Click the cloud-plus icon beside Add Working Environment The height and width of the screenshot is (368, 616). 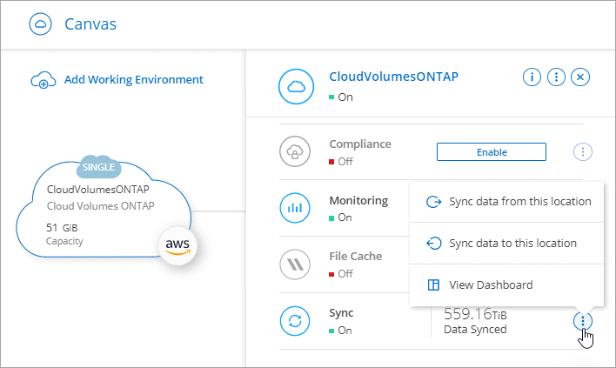[x=43, y=81]
